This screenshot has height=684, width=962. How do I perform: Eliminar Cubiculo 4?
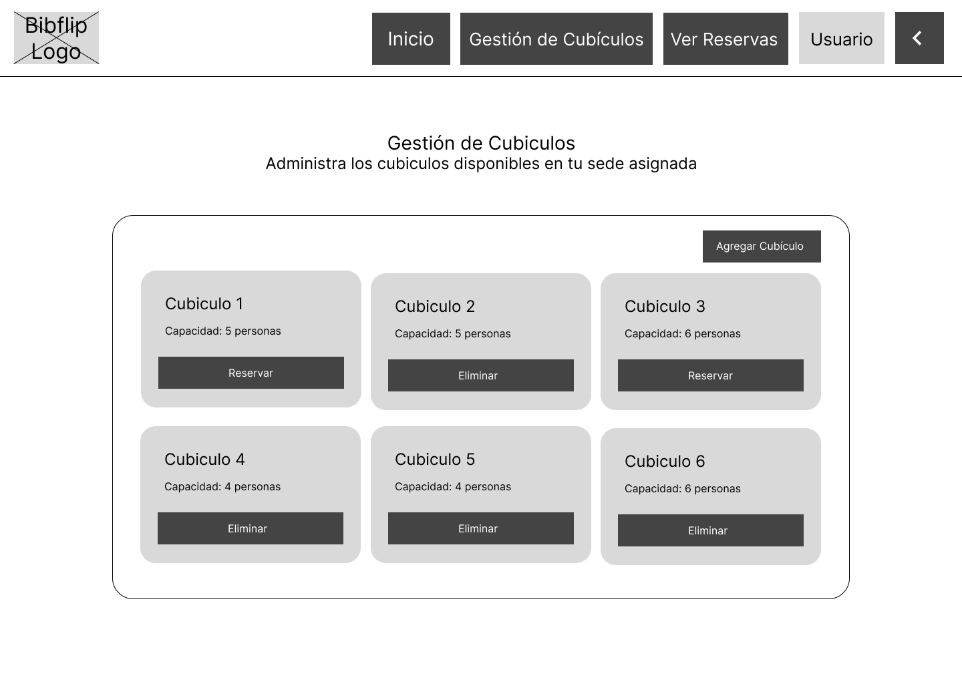tap(250, 528)
